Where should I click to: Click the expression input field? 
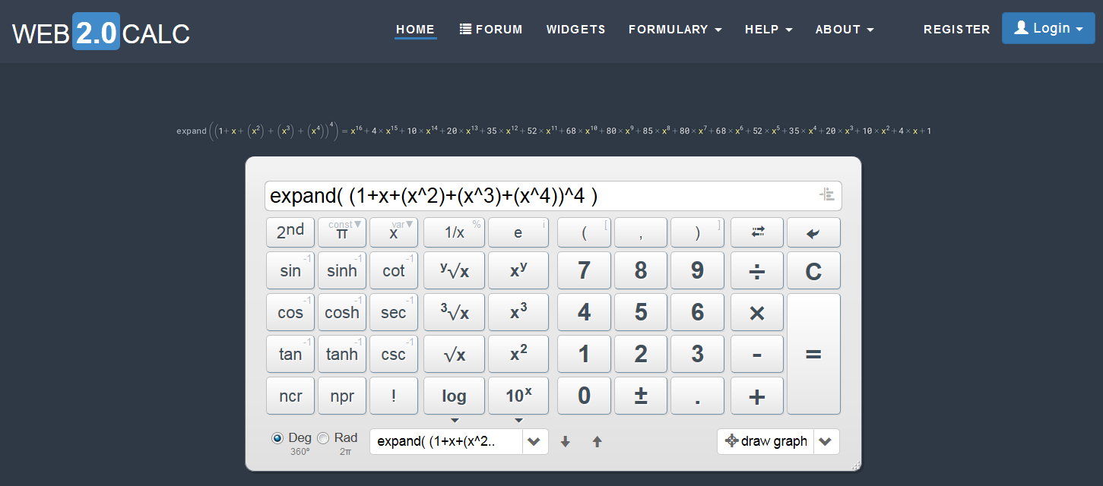click(x=532, y=196)
